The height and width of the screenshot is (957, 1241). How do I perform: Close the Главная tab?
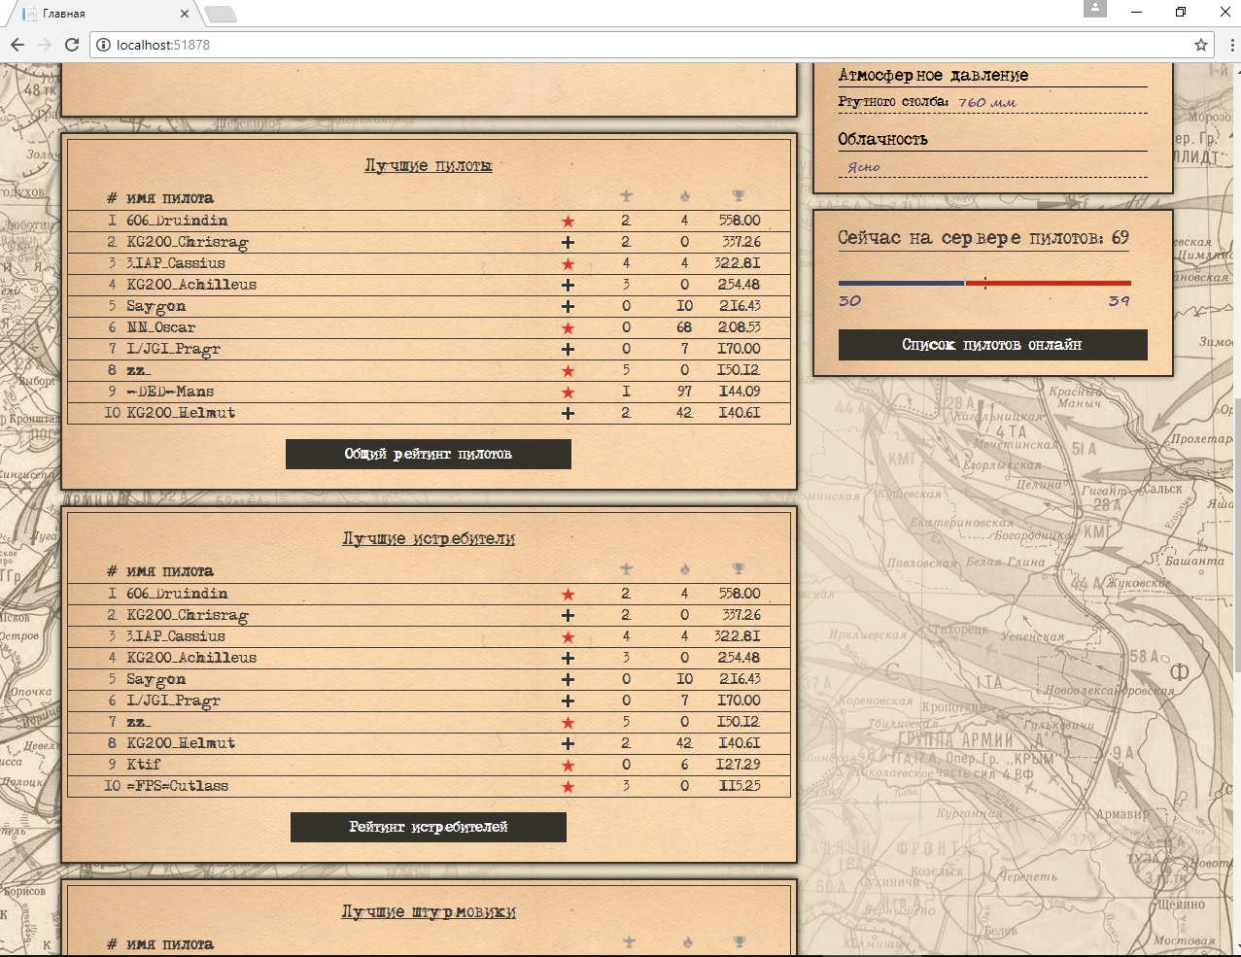(x=185, y=14)
